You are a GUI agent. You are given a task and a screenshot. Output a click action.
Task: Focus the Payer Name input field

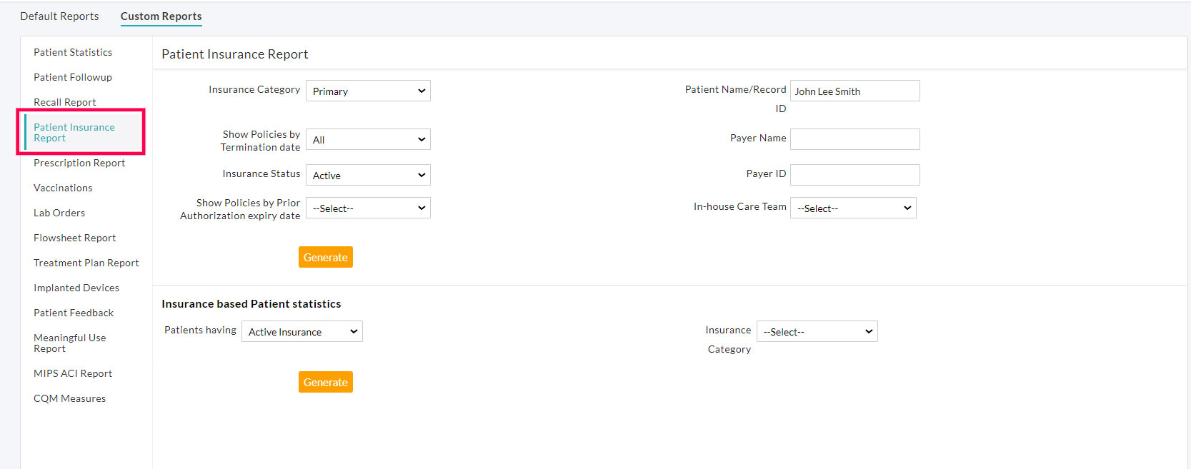click(x=854, y=139)
